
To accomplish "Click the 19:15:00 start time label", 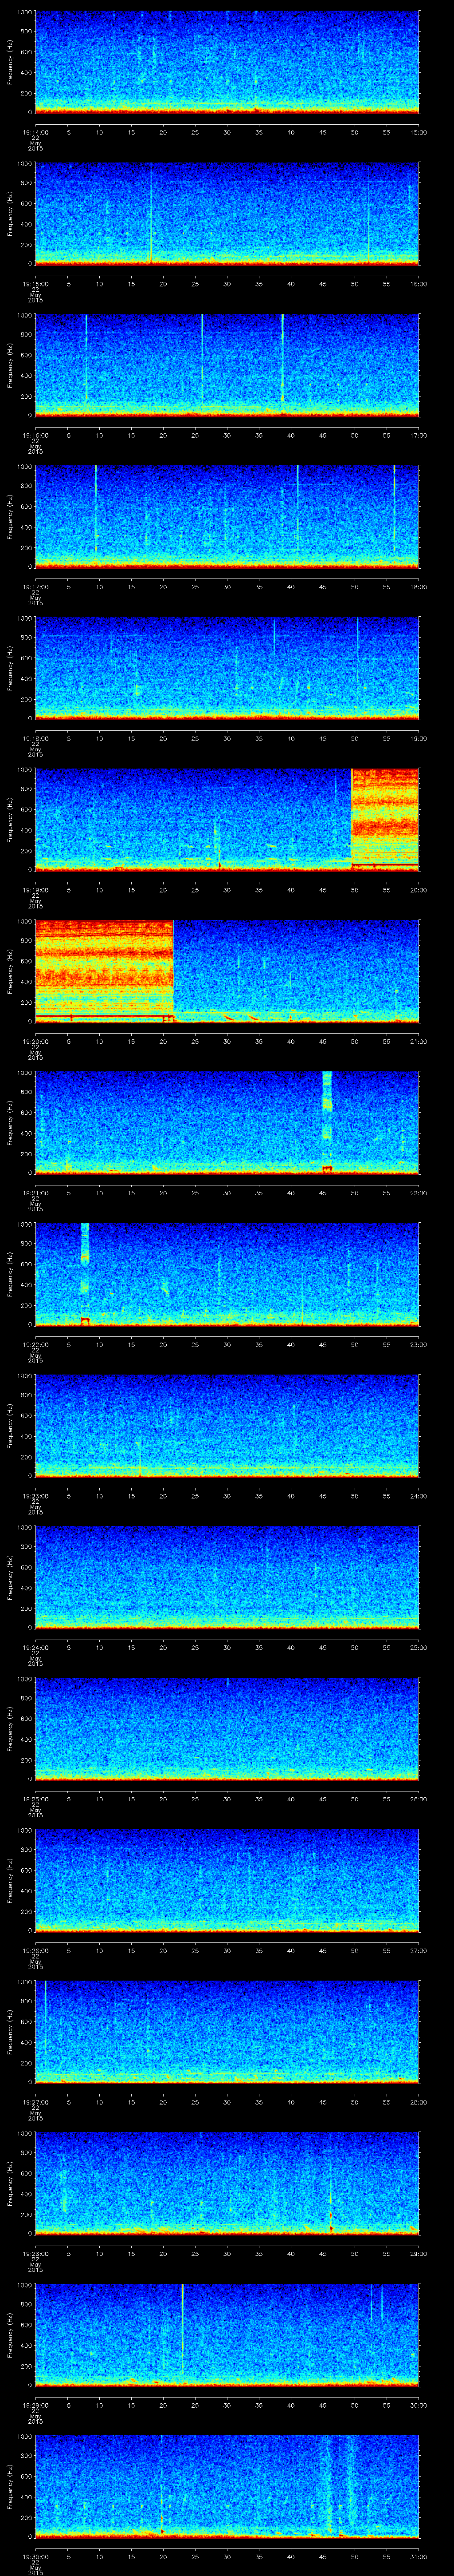I will coord(35,284).
